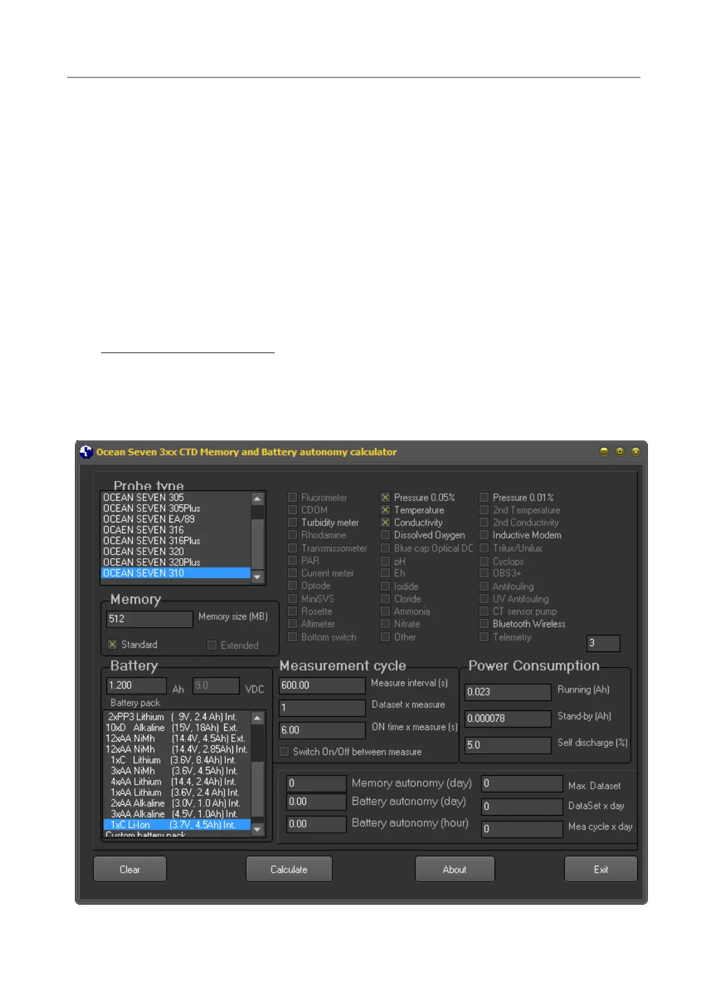Image resolution: width=708 pixels, height=1001 pixels.
Task: Select OCEAN SEVEN 316Plus probe
Action: coord(176,540)
